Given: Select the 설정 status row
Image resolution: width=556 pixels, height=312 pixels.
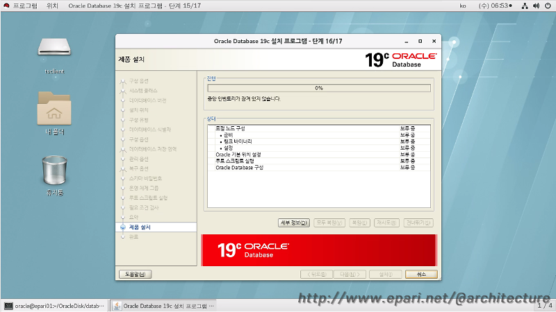Looking at the screenshot, I should click(x=319, y=148).
